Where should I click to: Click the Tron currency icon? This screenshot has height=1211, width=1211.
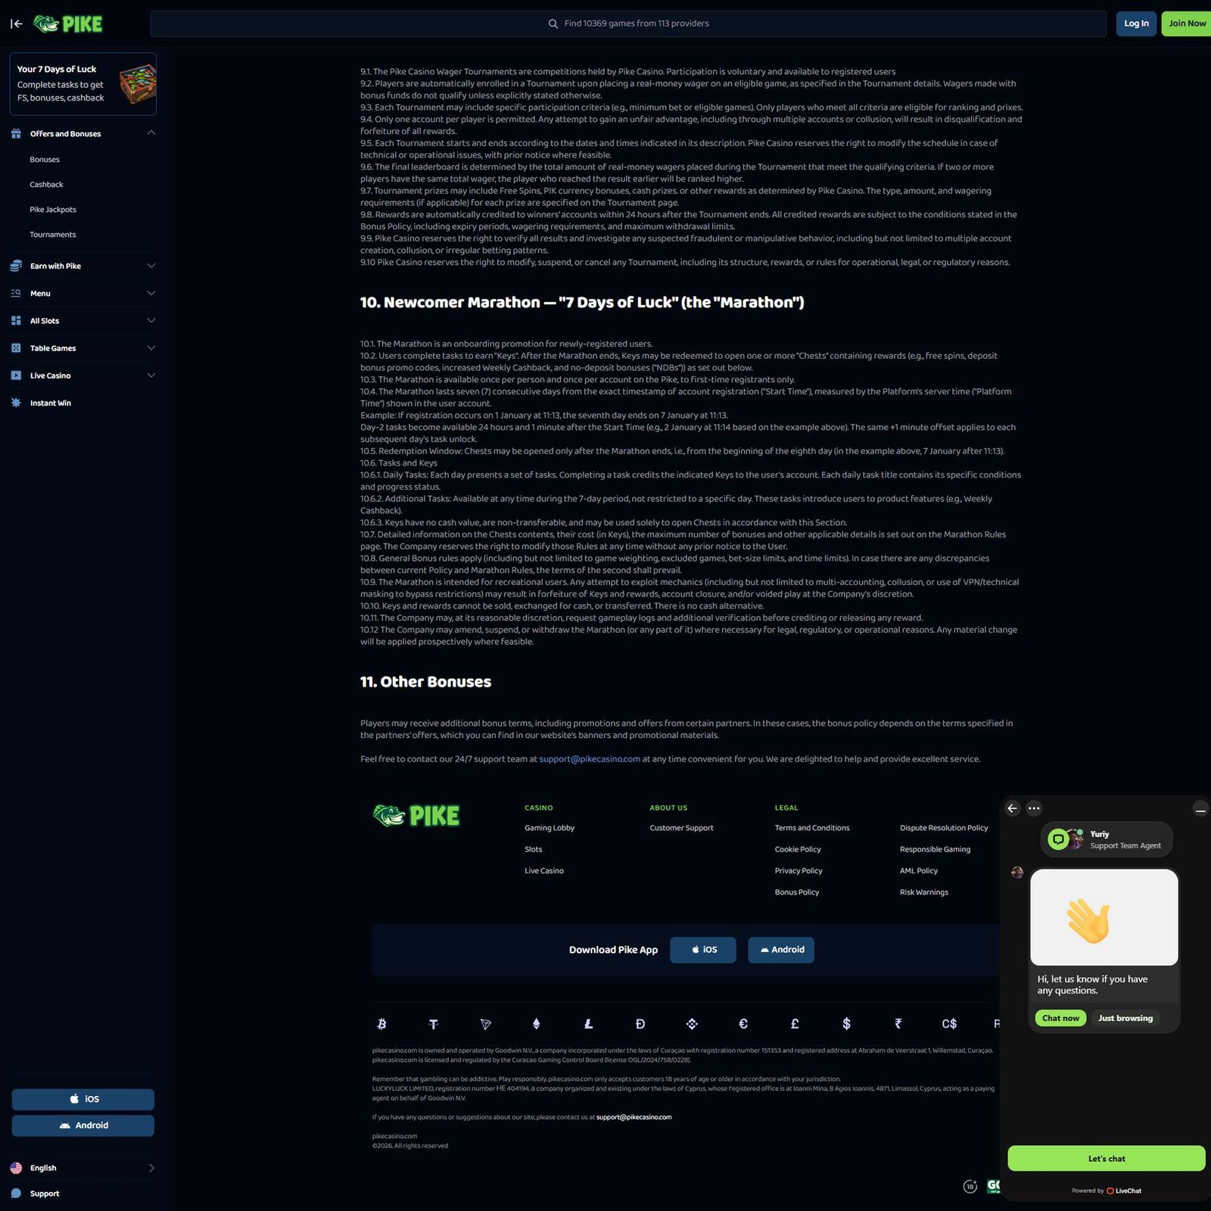(486, 1023)
